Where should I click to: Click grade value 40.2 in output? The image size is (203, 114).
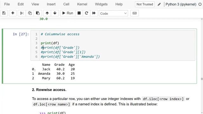pyautogui.click(x=60, y=69)
